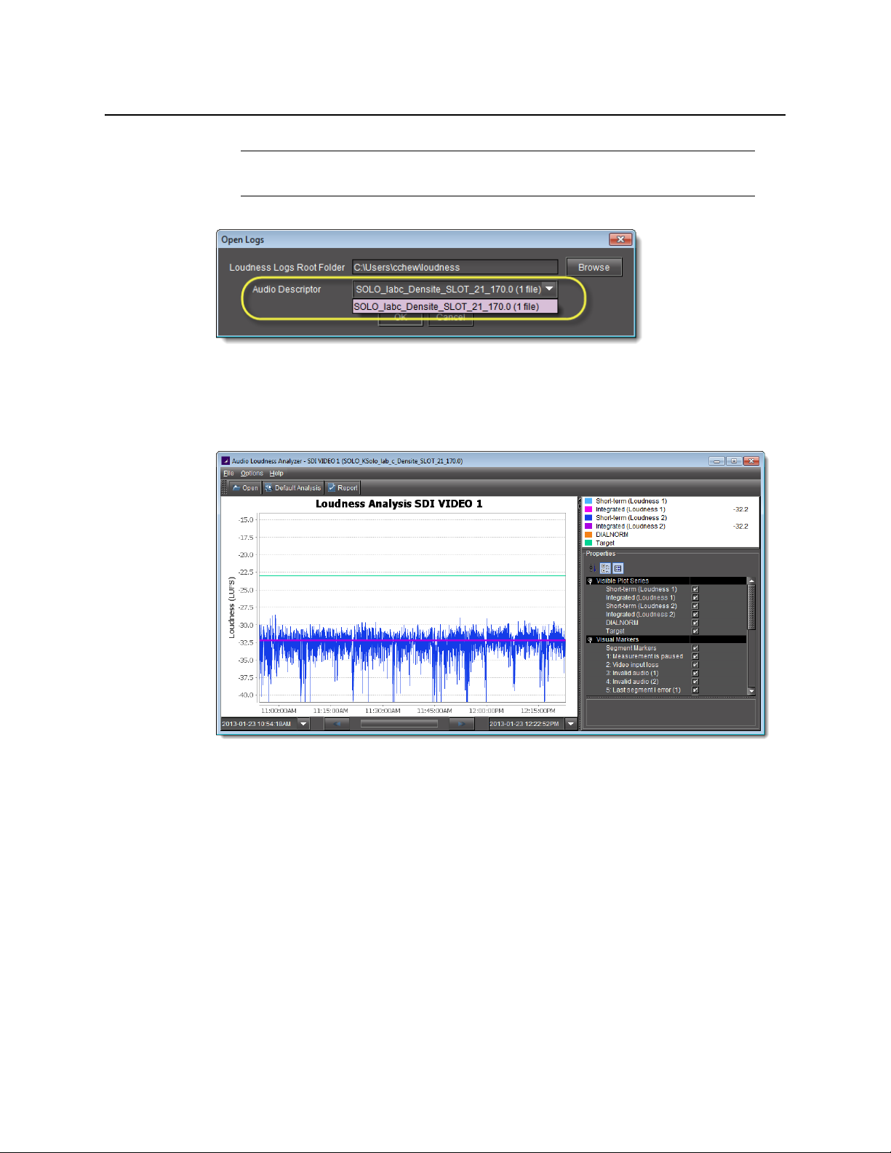Viewport: 891px width, 1153px height.
Task: Click Integrated (Loudness 2) purple legend swatch
Action: [588, 527]
